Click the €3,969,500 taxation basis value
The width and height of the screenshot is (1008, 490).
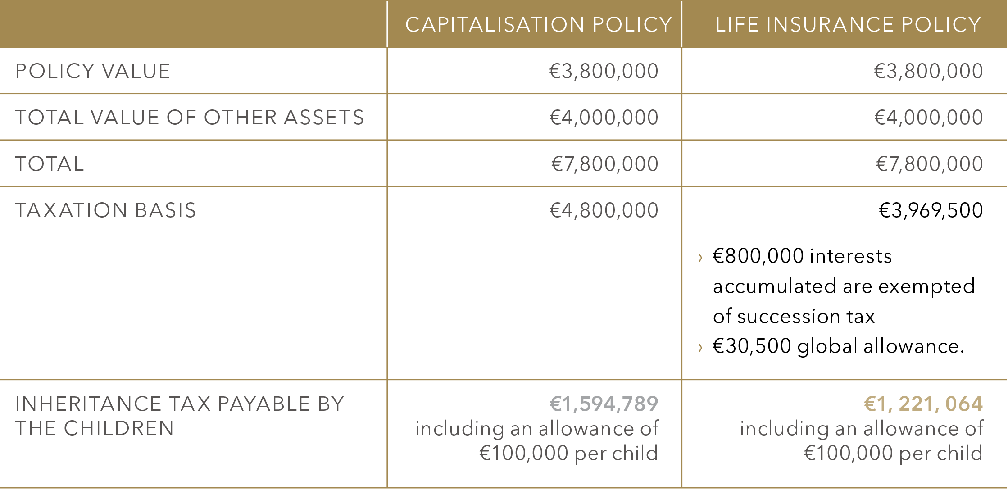coord(931,210)
